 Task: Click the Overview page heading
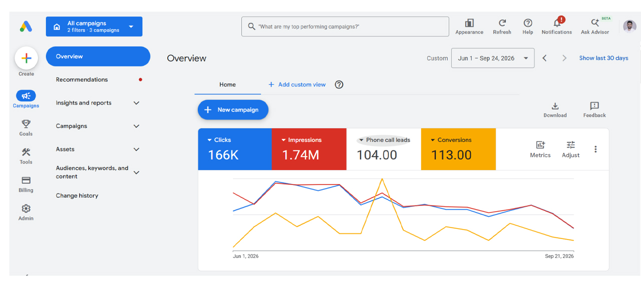pyautogui.click(x=187, y=58)
